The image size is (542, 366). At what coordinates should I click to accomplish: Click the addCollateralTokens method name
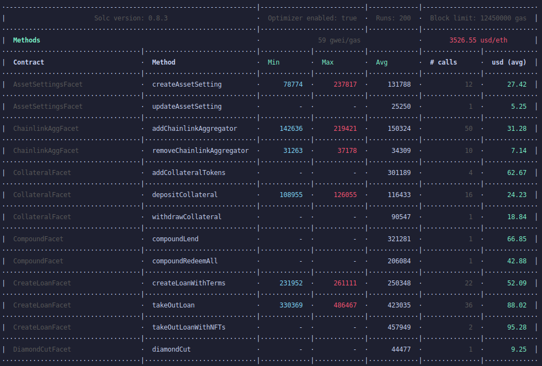(x=189, y=173)
